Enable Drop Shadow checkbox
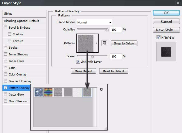 [x=5, y=101]
